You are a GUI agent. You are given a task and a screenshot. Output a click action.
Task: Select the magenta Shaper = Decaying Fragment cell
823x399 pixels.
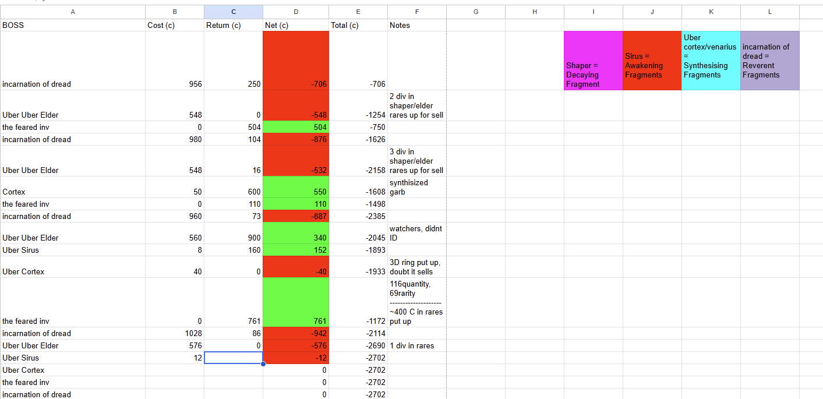(x=594, y=61)
